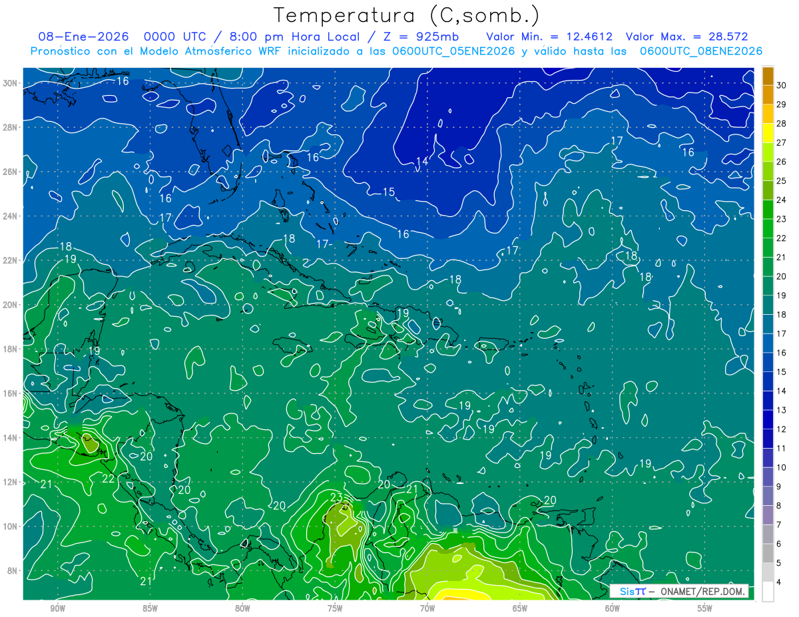The width and height of the screenshot is (799, 617).
Task: Click the yellow swatch between scale 27 and 28
Action: [x=768, y=132]
